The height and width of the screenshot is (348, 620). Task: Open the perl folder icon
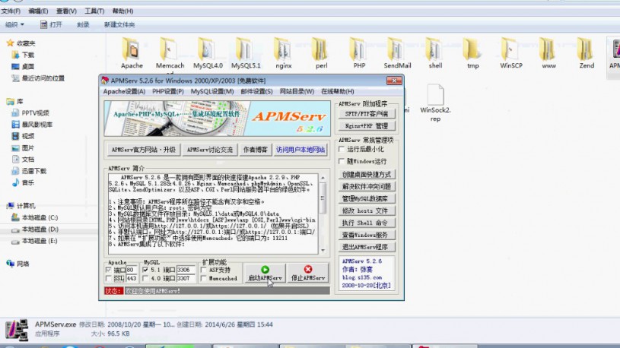point(321,49)
